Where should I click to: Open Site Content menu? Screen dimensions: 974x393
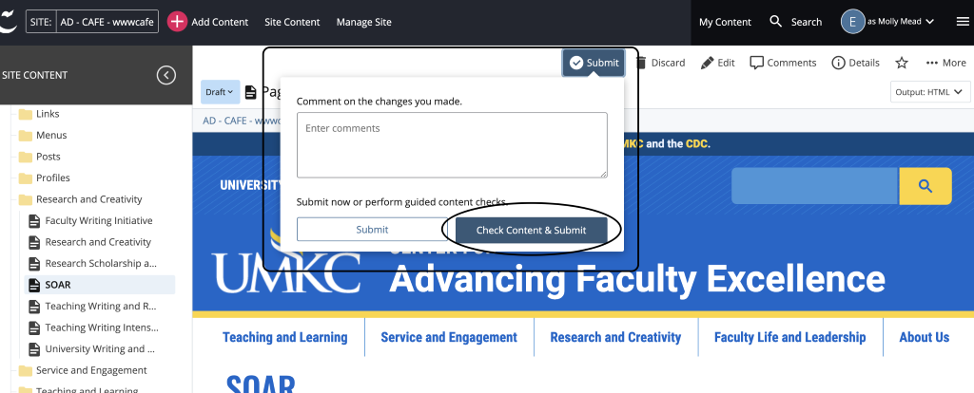tap(292, 22)
